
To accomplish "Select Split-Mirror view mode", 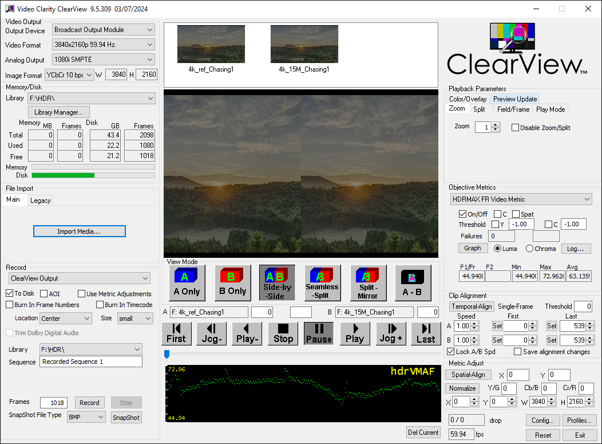I will 368,282.
